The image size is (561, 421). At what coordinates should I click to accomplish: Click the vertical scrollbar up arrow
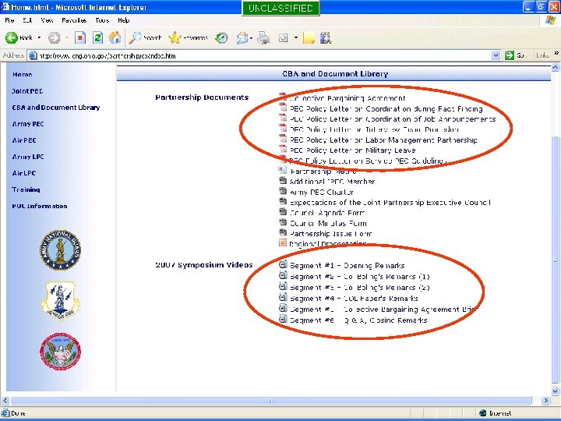[x=556, y=67]
